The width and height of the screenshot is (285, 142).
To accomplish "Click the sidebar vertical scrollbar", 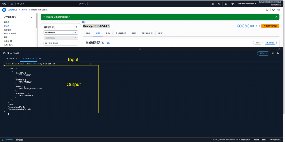I will (36, 20).
